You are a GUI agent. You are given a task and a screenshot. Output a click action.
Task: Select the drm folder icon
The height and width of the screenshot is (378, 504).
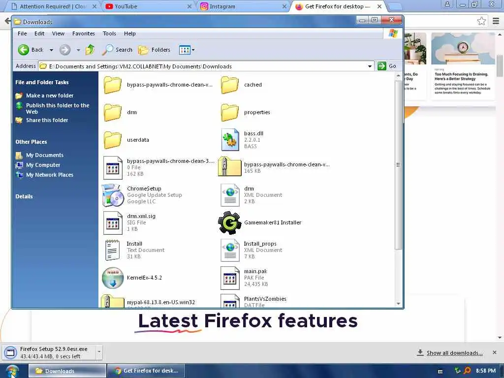[113, 113]
